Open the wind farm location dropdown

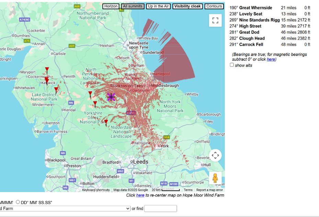pyautogui.click(x=65, y=208)
